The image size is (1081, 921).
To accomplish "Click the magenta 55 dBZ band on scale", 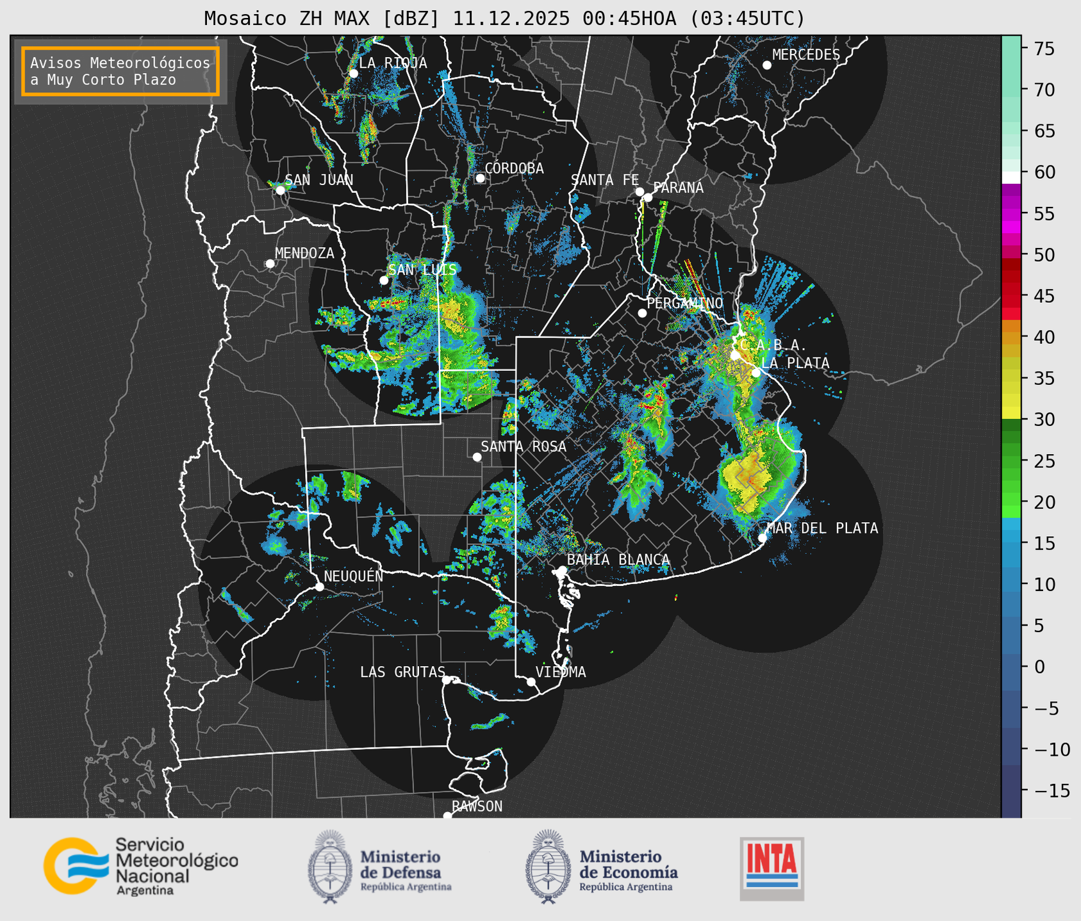I will point(1011,213).
